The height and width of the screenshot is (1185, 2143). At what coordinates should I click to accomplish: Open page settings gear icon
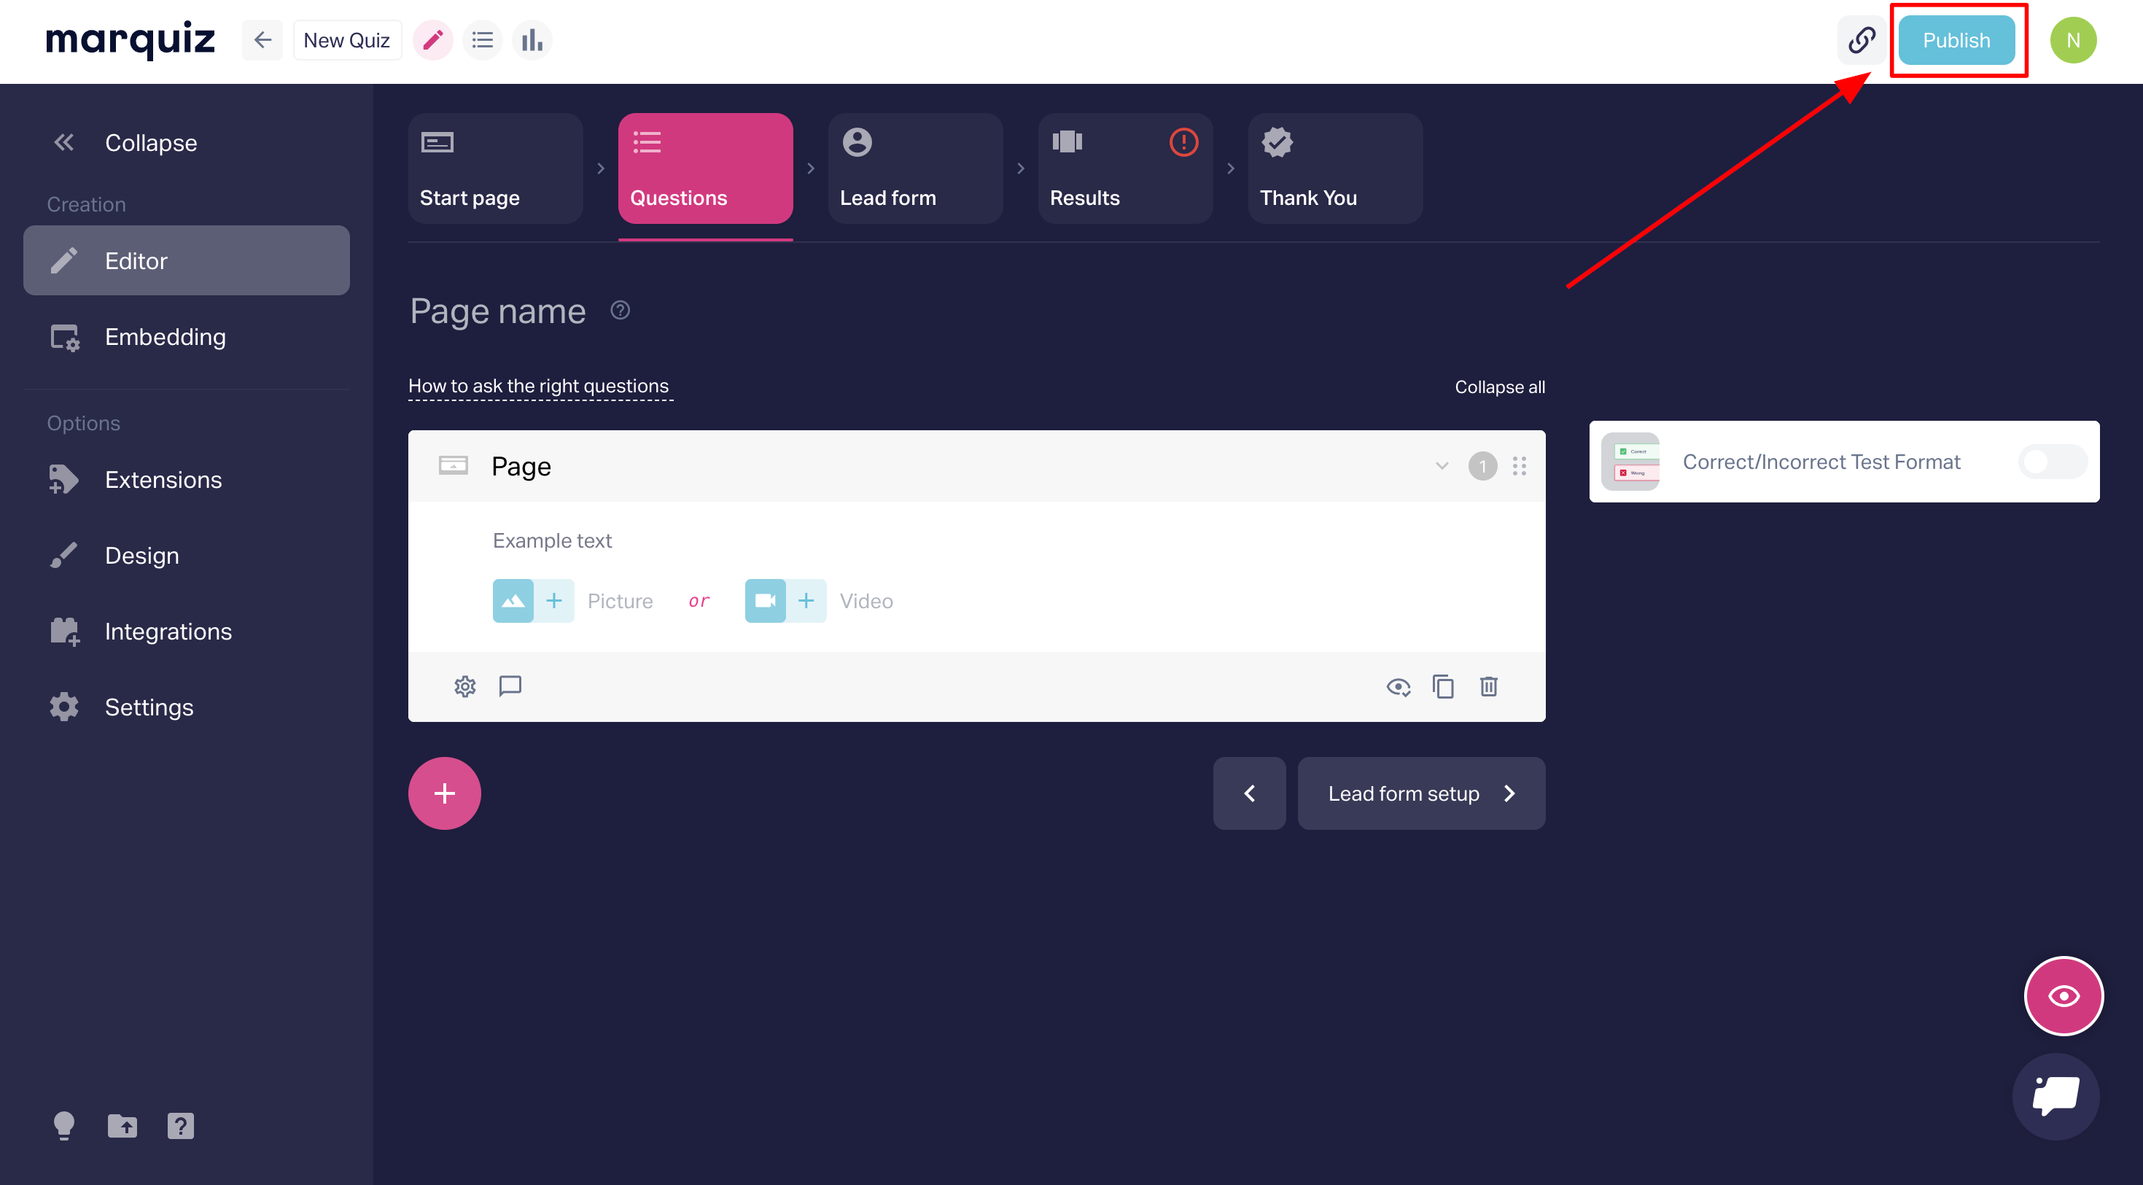[465, 686]
